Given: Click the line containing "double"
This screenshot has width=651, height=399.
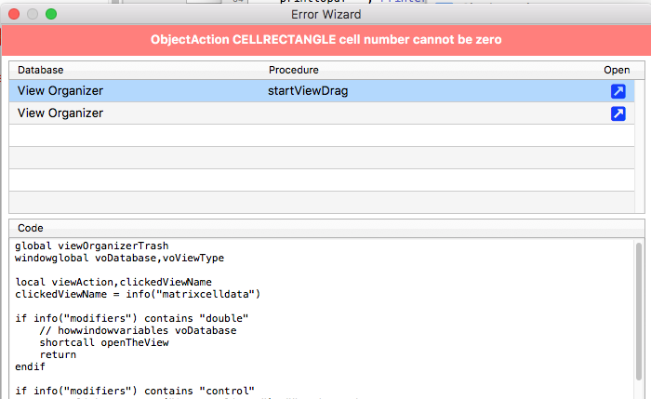Looking at the screenshot, I should [132, 318].
